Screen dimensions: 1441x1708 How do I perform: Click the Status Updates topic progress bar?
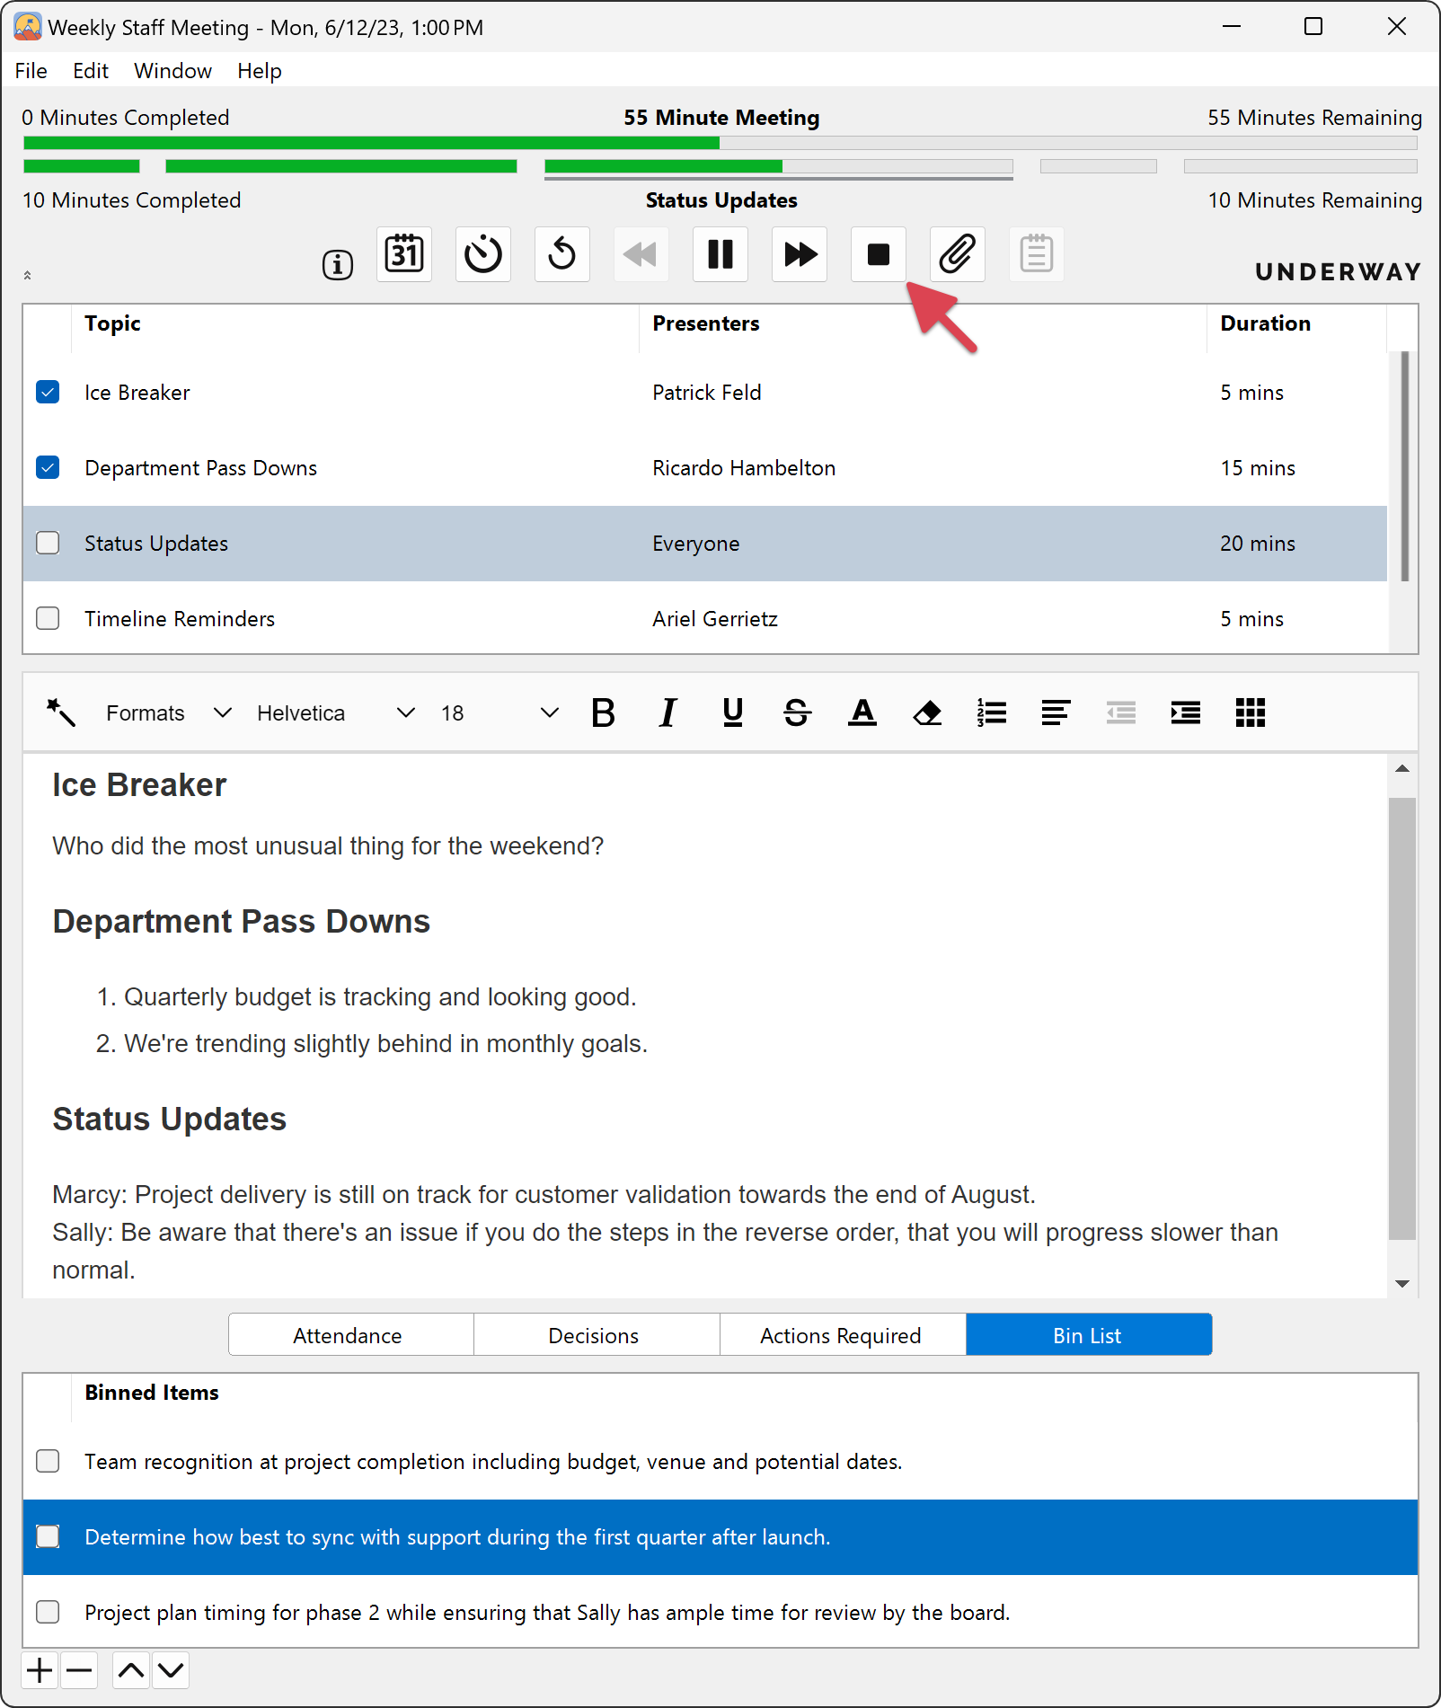tap(778, 166)
